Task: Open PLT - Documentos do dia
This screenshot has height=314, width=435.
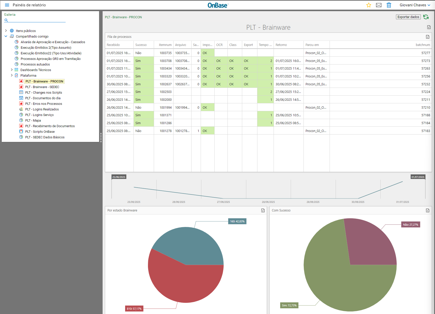Action: pos(43,98)
